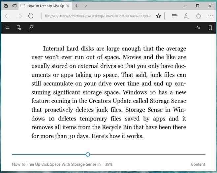Search within the book
217x173 pixels.
(x=31, y=27)
